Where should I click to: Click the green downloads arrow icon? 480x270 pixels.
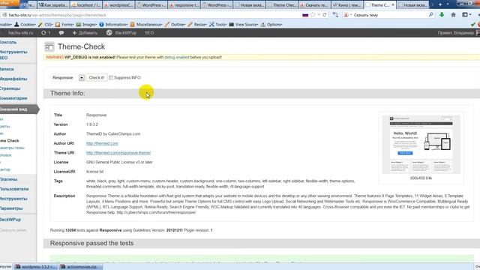pyautogui.click(x=442, y=15)
